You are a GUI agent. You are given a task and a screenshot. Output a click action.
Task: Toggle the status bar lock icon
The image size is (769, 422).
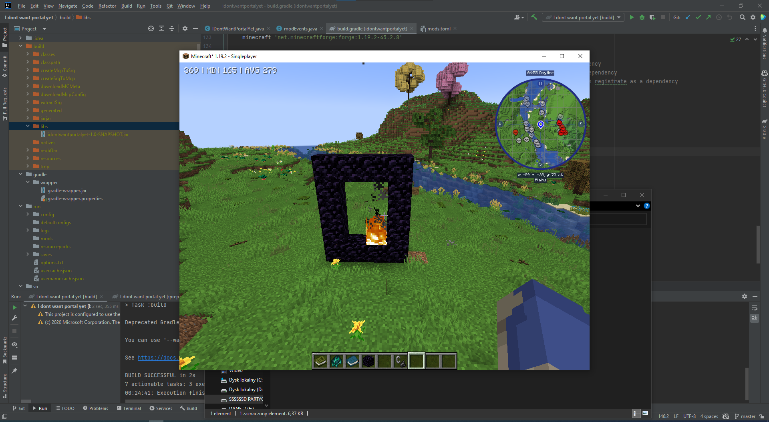[x=761, y=416]
